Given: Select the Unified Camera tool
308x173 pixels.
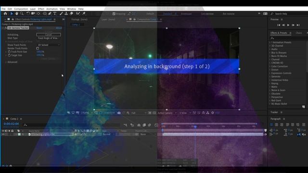Looking at the screenshot, I should click(33, 13).
